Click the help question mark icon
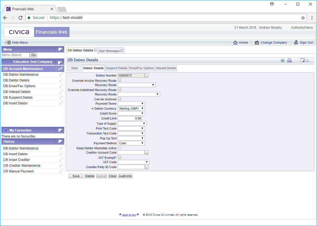 click(283, 60)
